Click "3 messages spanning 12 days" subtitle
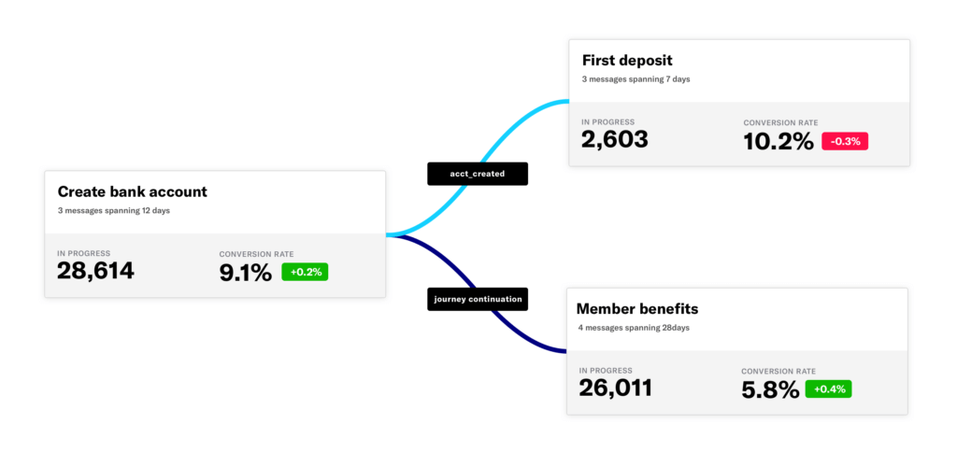The image size is (957, 452). [113, 211]
